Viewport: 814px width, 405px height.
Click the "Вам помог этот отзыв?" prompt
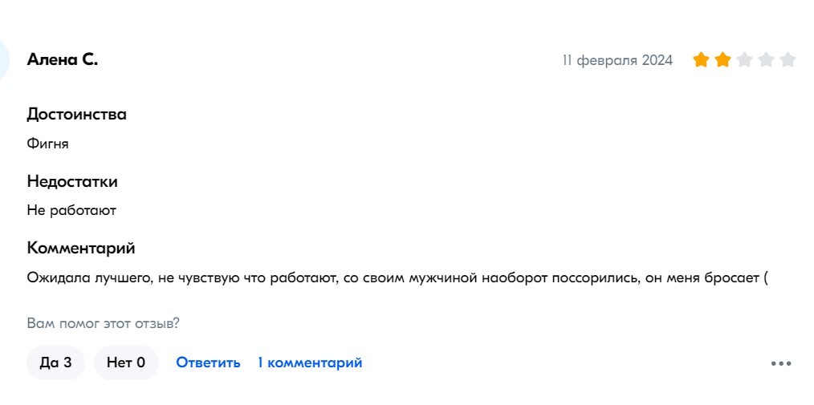tap(103, 324)
